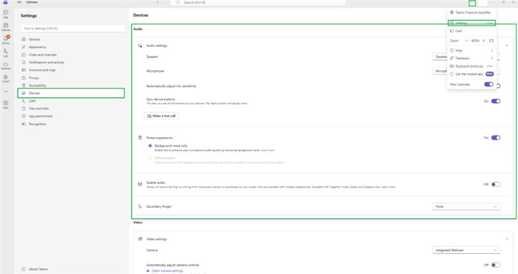
Task: Click the Settings and more ellipsis button
Action: coord(473,3)
